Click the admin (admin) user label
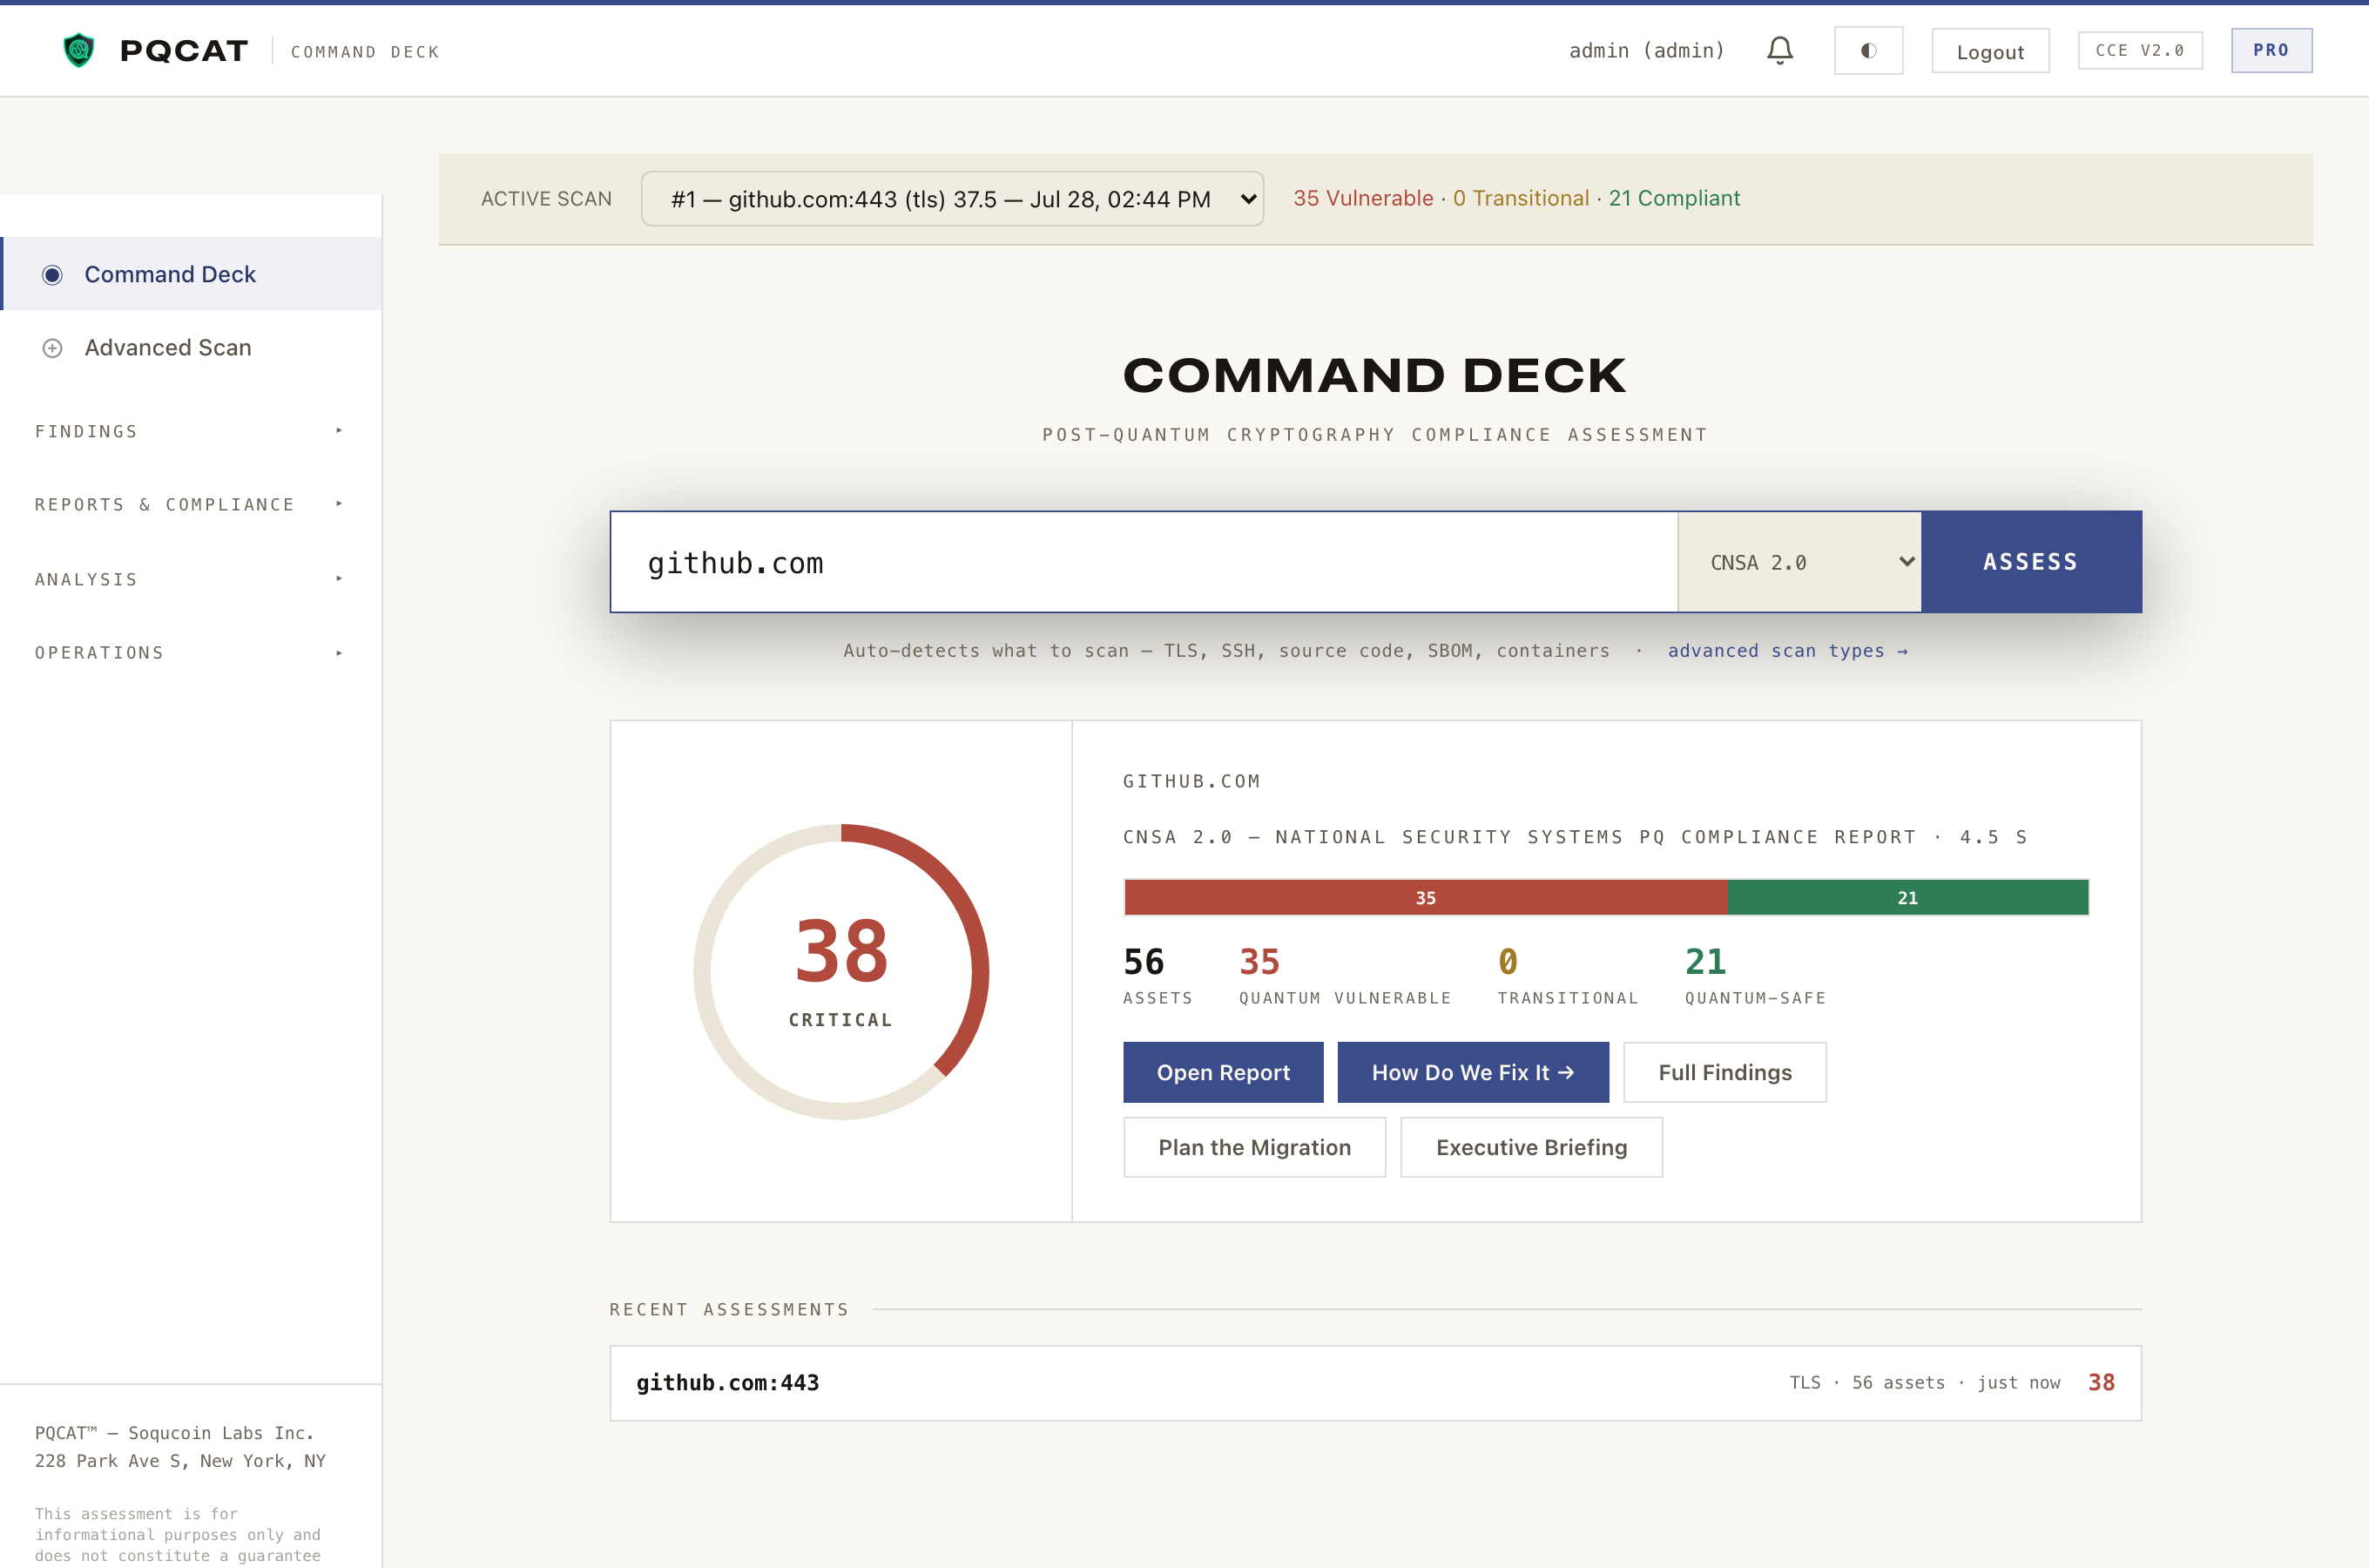The height and width of the screenshot is (1568, 2369). click(1646, 50)
